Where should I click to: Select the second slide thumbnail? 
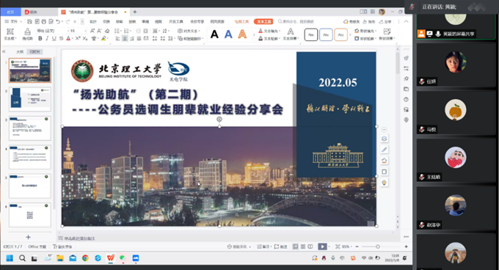30,99
